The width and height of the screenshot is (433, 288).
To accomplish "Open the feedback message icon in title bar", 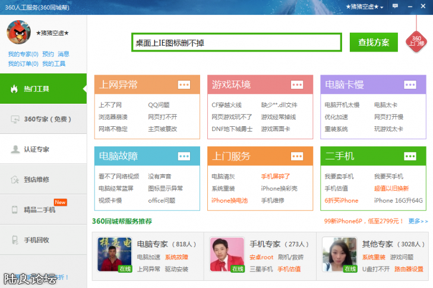I will 395,6.
